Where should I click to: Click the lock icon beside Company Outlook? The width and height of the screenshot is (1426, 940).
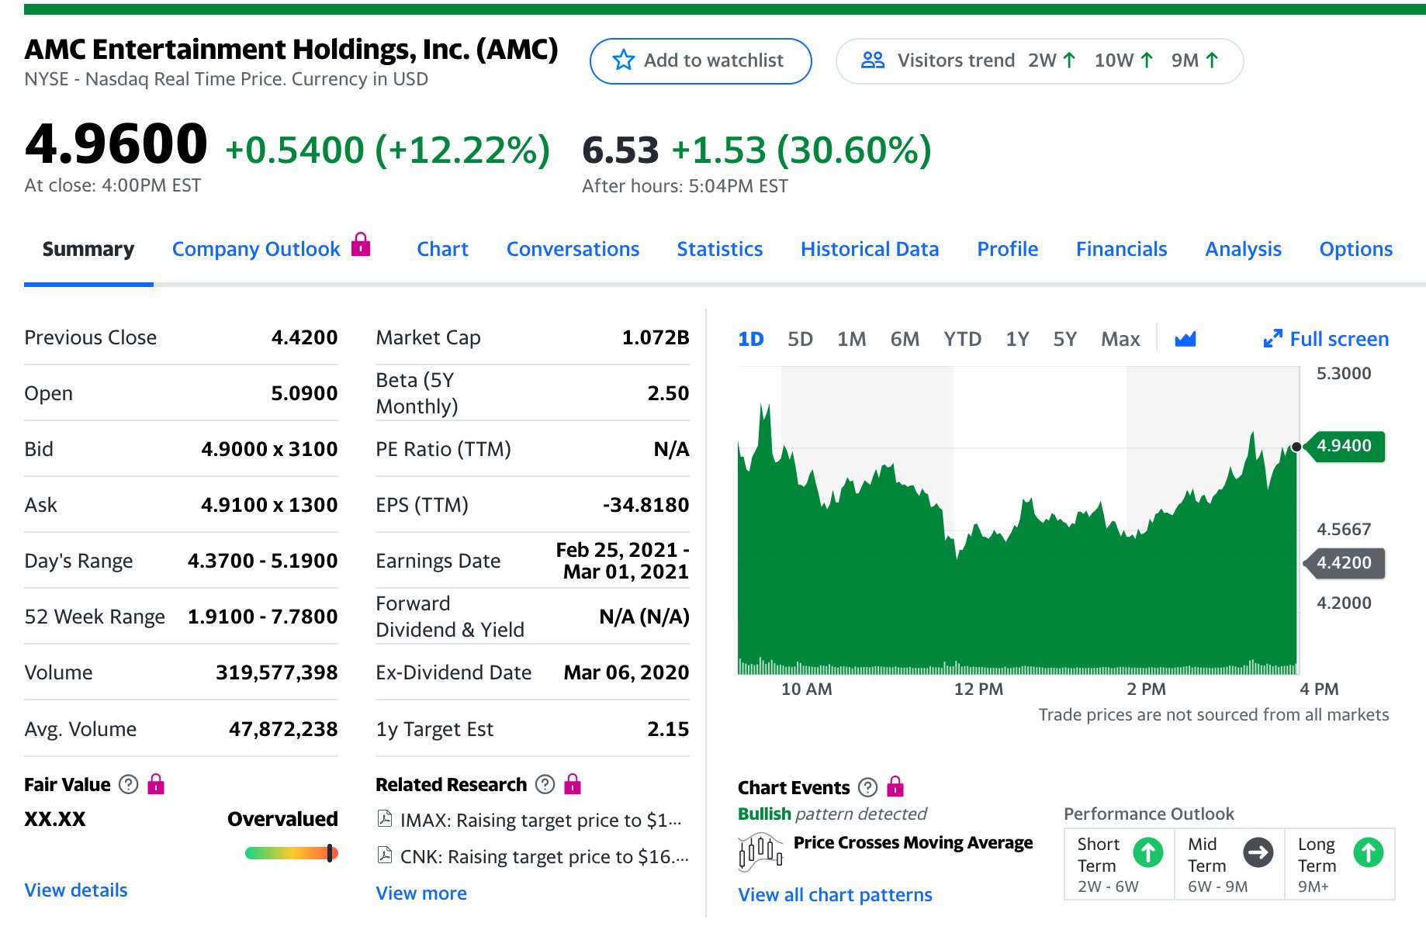click(361, 244)
